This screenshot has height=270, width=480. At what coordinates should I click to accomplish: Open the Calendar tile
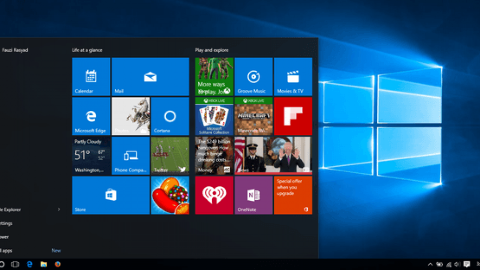[x=91, y=77]
